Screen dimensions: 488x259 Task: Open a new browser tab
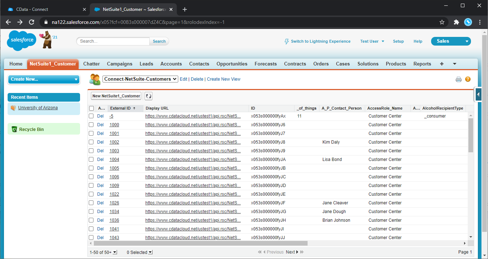[x=185, y=9]
